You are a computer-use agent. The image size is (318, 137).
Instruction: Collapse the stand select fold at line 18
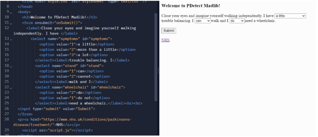pos(11,67)
